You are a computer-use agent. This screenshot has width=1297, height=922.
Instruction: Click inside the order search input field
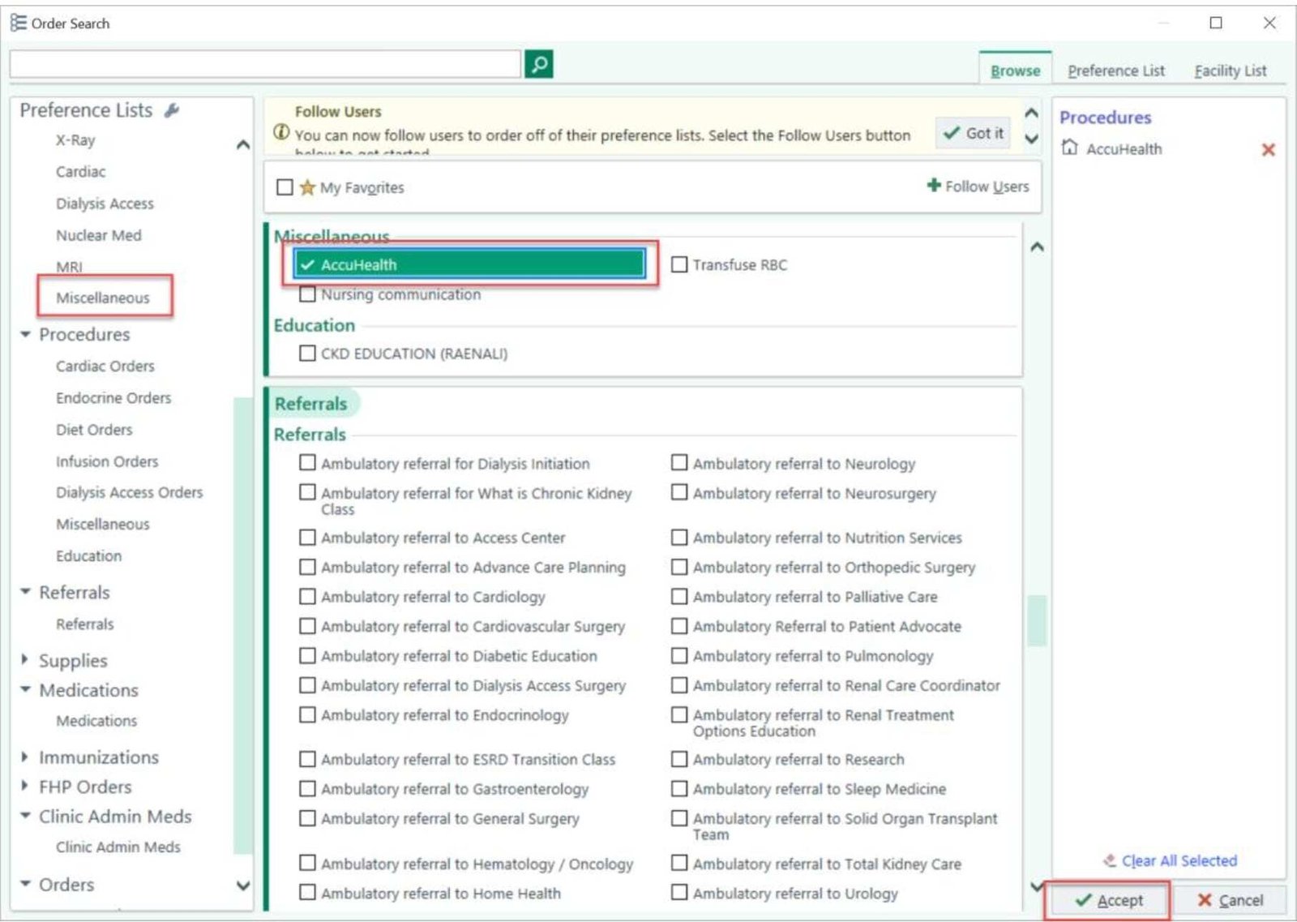(x=259, y=64)
